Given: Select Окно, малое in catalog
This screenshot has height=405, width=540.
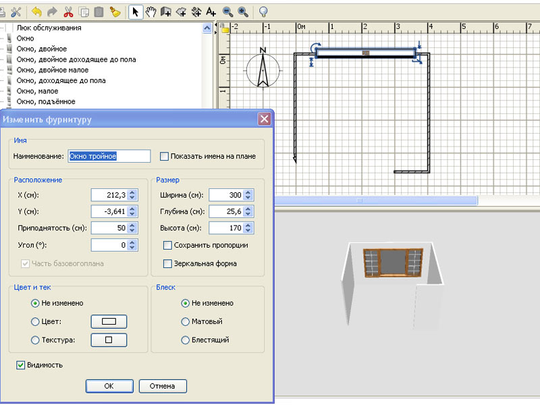Looking at the screenshot, I should tap(37, 91).
